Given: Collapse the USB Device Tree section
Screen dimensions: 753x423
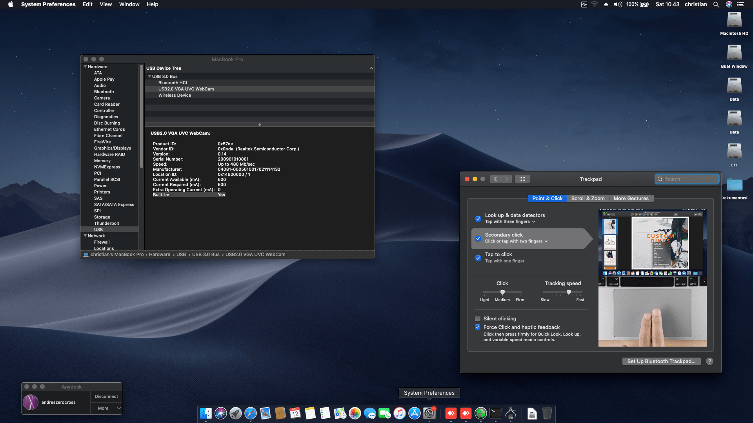Looking at the screenshot, I should 371,68.
